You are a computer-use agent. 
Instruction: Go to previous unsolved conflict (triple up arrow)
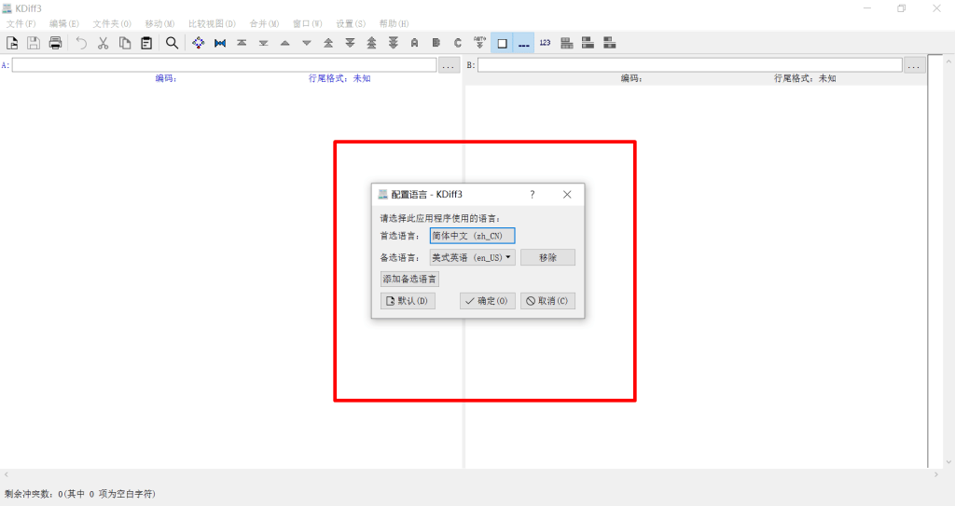point(371,43)
